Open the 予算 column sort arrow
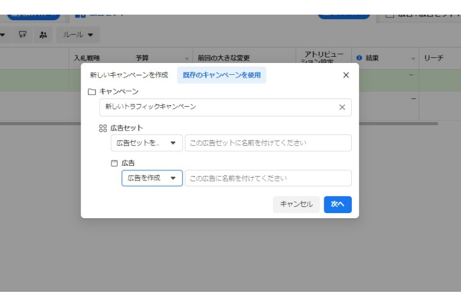Screen dimensions: 461x307 (x=187, y=58)
